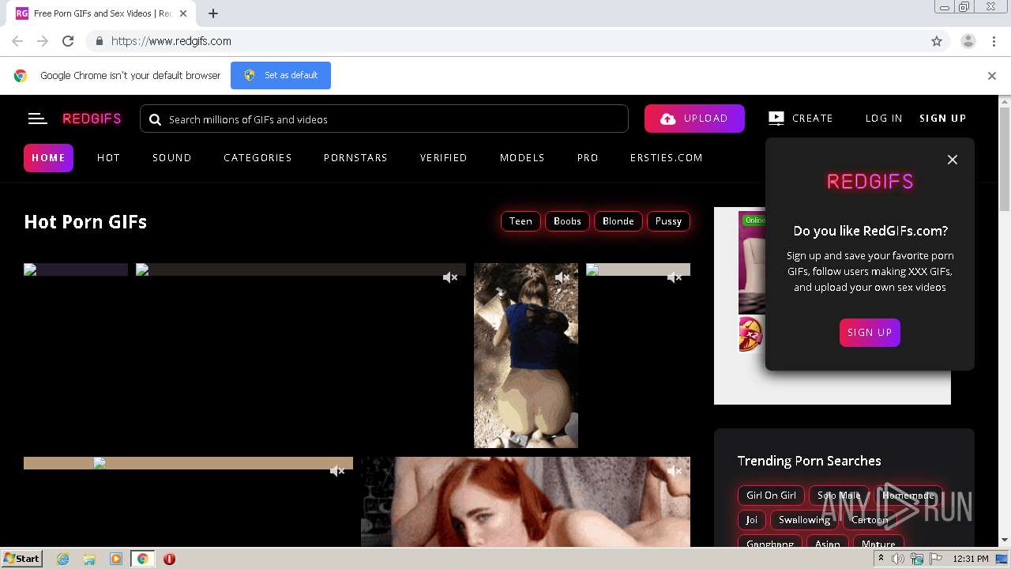Screen dimensions: 1011x569
Task: Open the VERIFIED tab
Action: (x=443, y=158)
